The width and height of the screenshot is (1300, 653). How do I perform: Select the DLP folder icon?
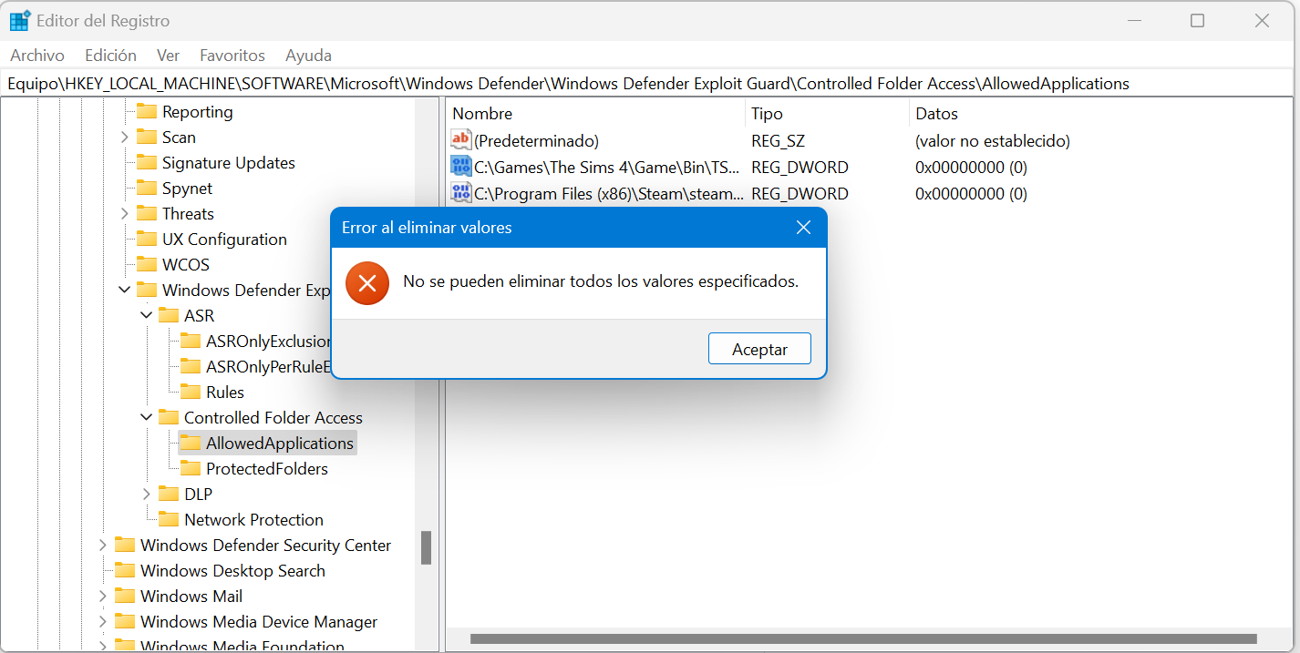click(169, 495)
